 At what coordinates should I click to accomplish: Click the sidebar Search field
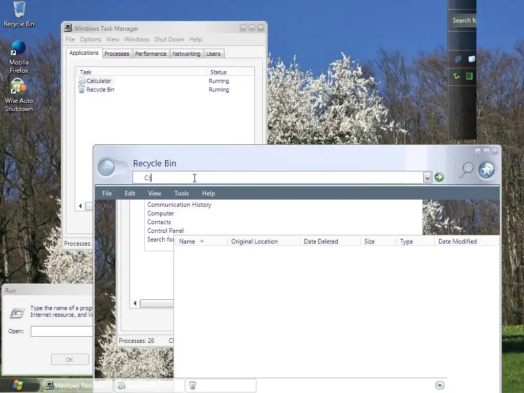(464, 20)
